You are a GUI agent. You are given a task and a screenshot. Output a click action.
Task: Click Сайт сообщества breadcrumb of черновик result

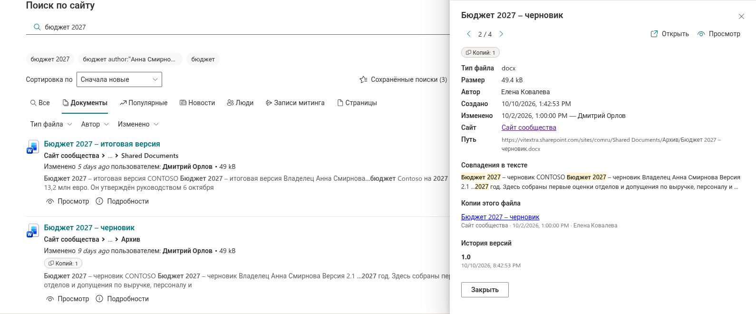(x=71, y=239)
